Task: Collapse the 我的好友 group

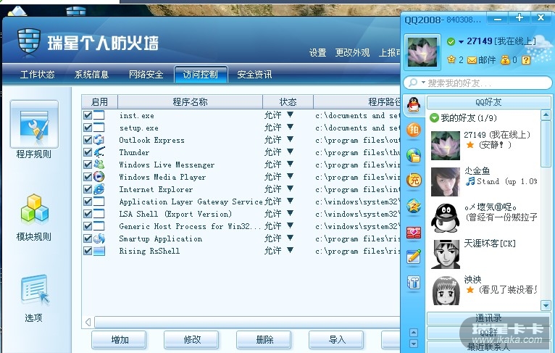Action: pyautogui.click(x=434, y=117)
